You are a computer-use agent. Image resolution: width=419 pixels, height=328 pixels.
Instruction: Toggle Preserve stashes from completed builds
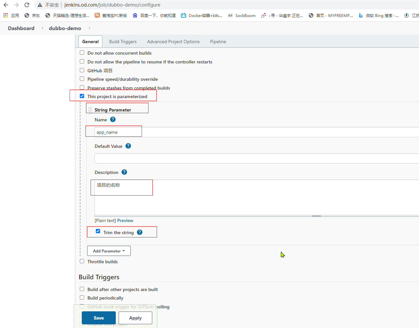(x=82, y=88)
